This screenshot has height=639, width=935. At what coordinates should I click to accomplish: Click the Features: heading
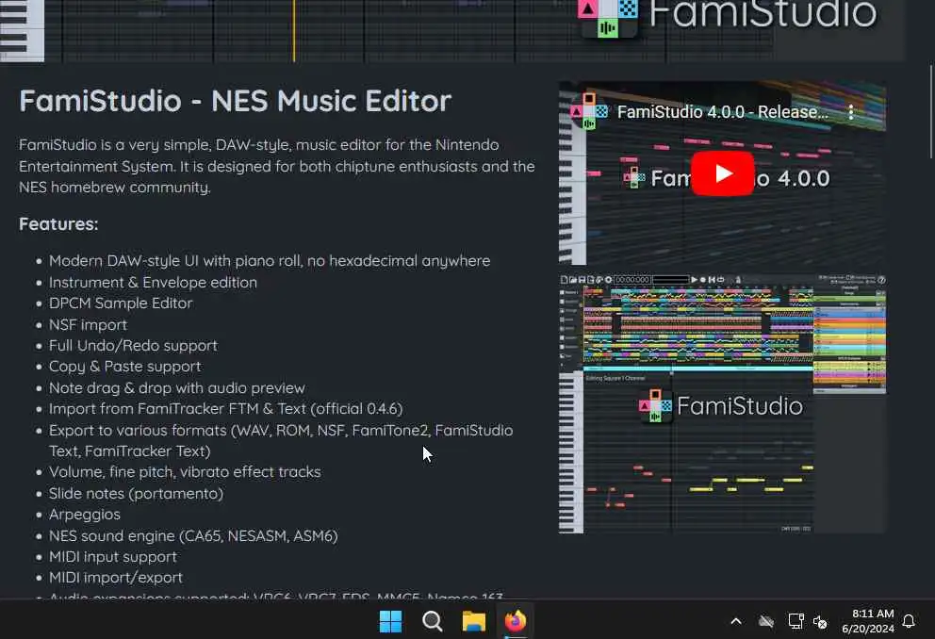[x=58, y=224]
